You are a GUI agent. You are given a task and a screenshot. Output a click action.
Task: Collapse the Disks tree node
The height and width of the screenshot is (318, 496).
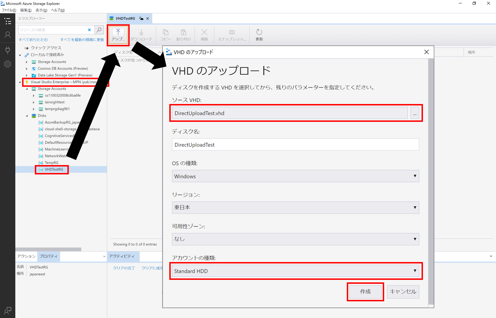click(x=27, y=116)
